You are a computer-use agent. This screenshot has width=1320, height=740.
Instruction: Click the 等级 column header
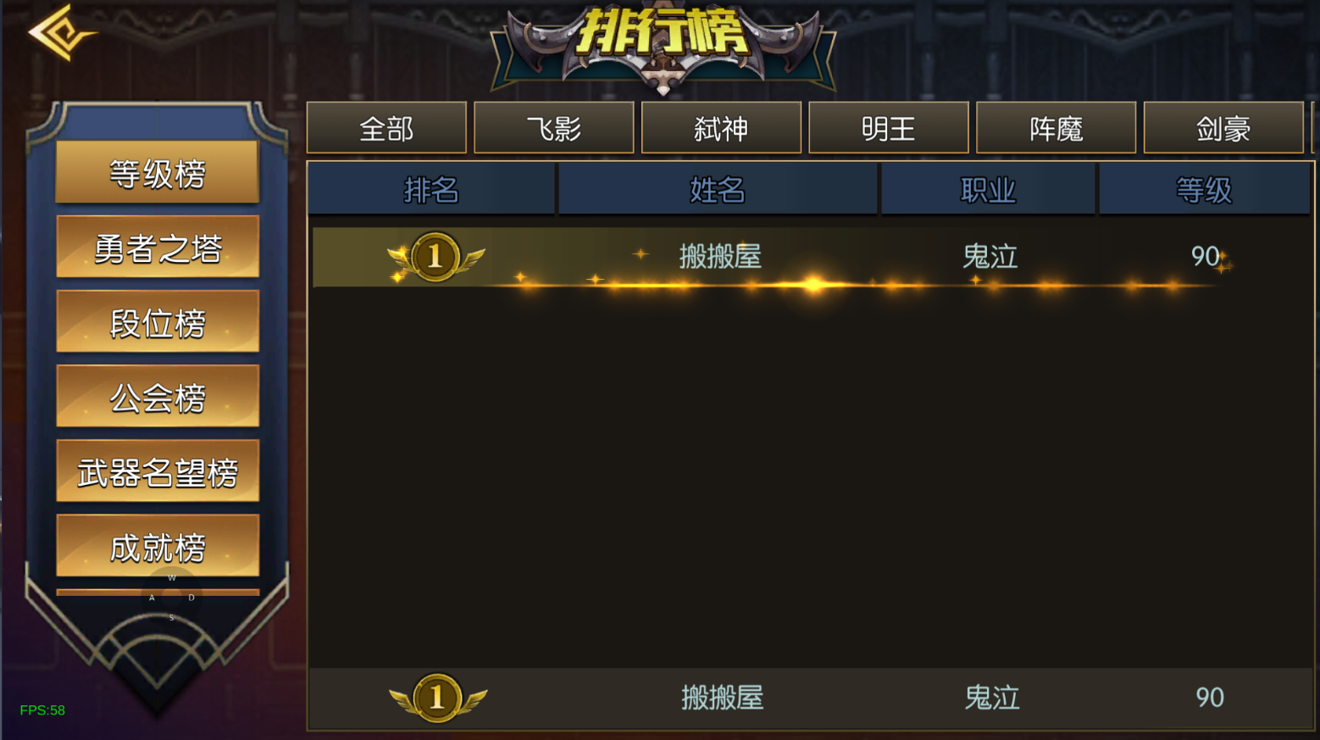(1204, 189)
